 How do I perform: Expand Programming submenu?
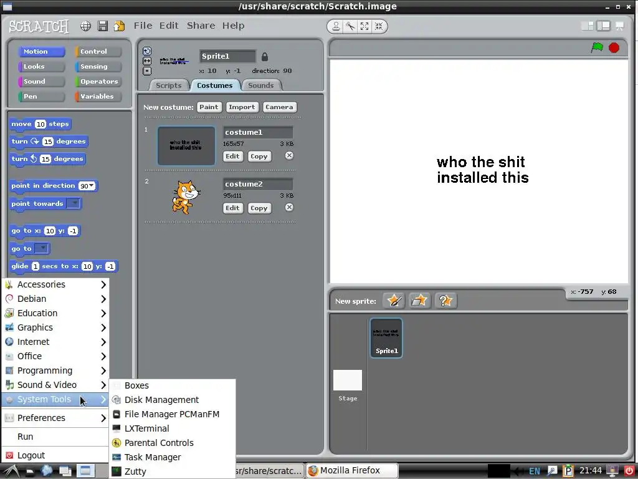55,370
